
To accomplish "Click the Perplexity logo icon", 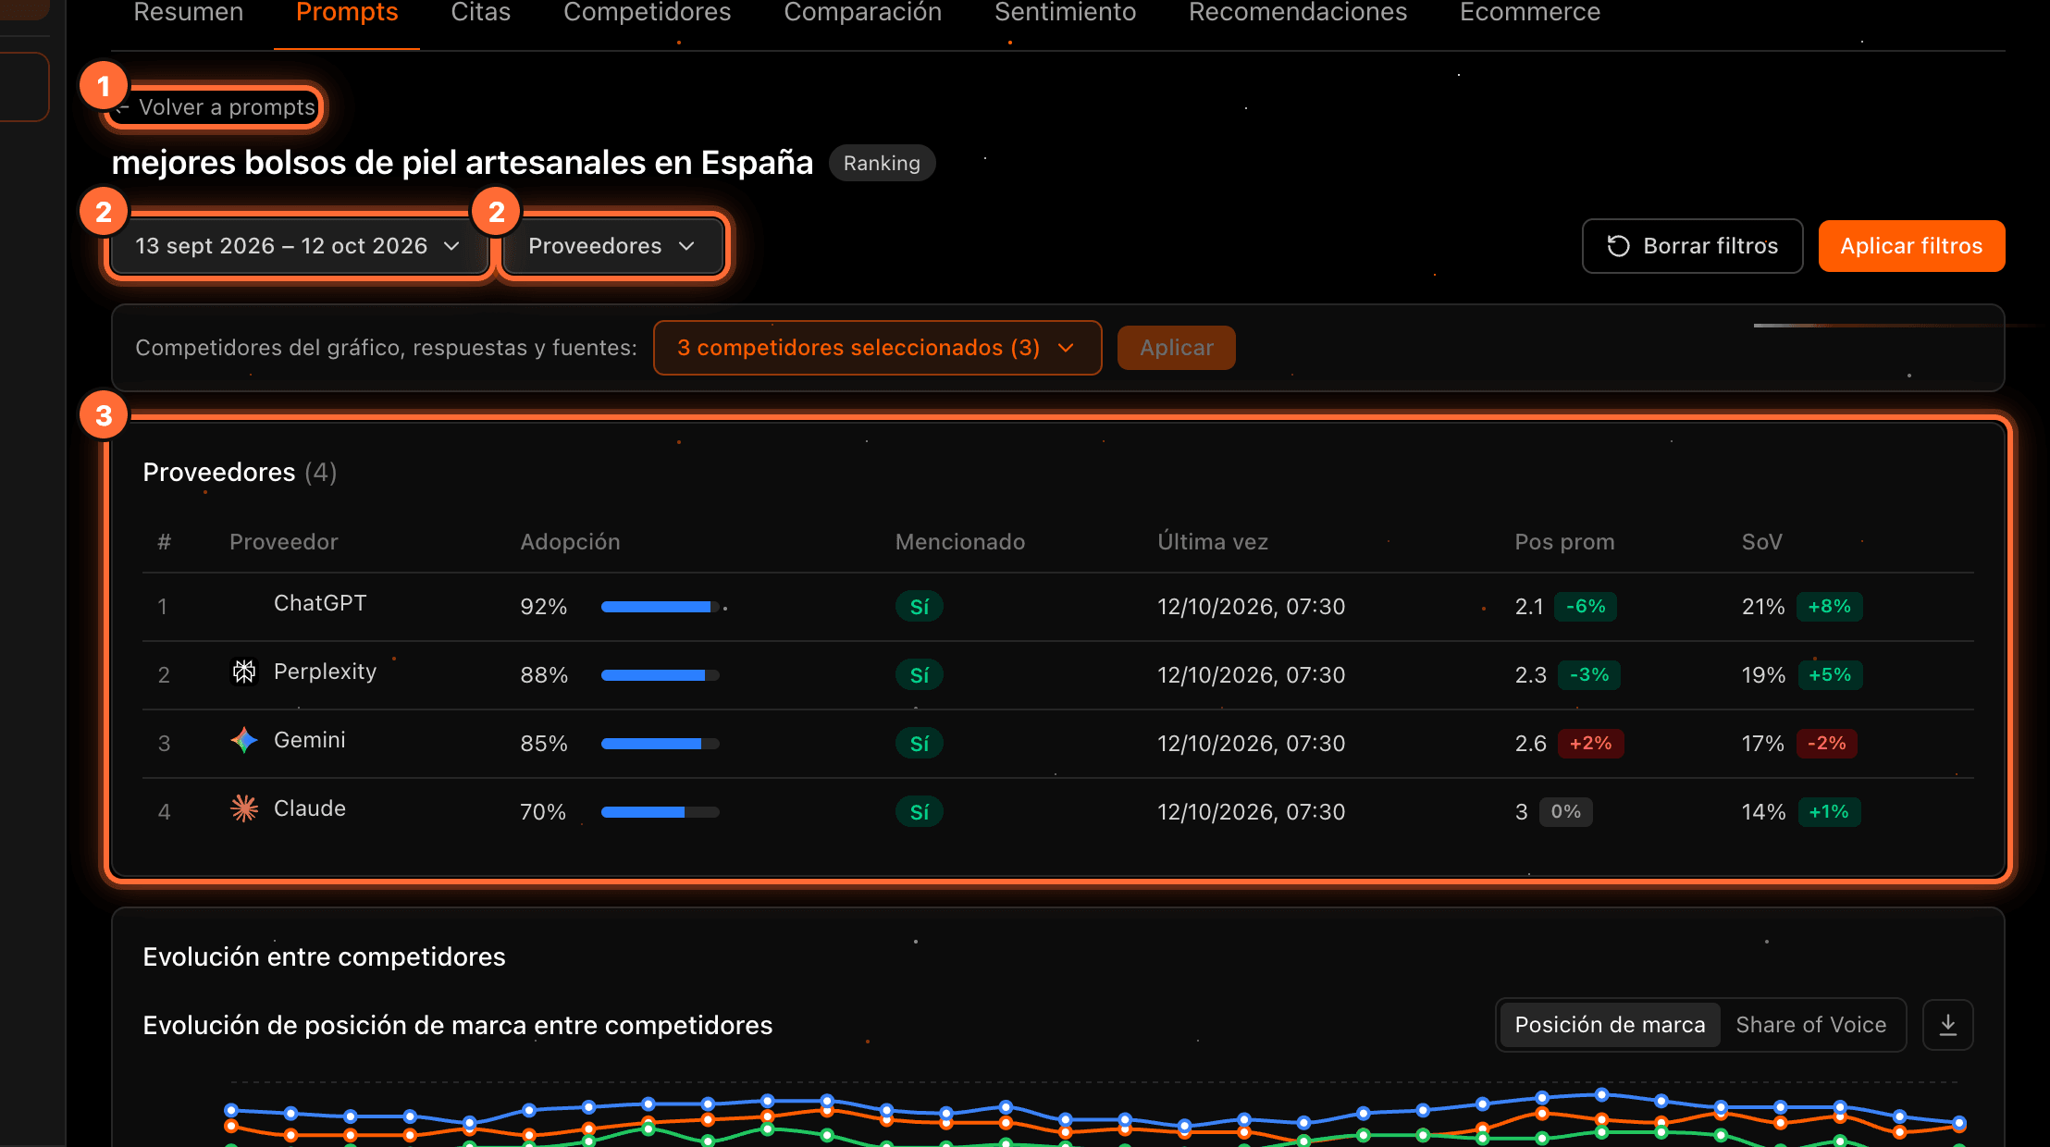I will coord(244,672).
